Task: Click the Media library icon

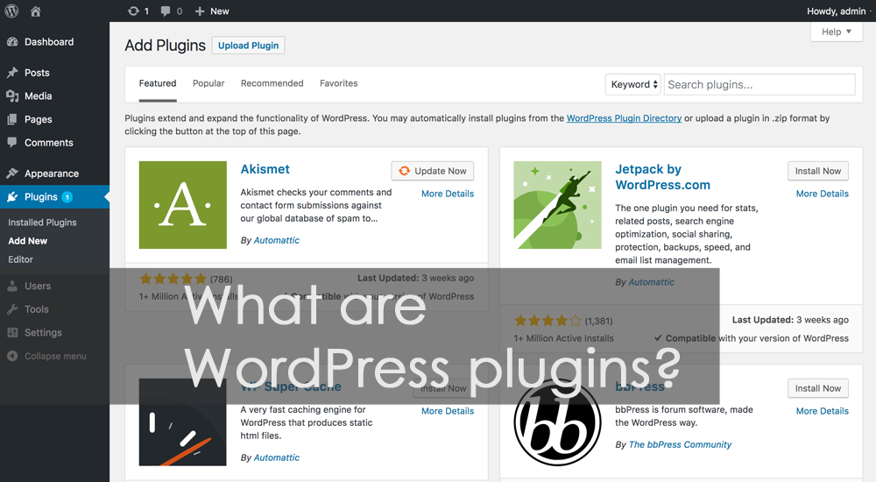Action: pos(12,96)
